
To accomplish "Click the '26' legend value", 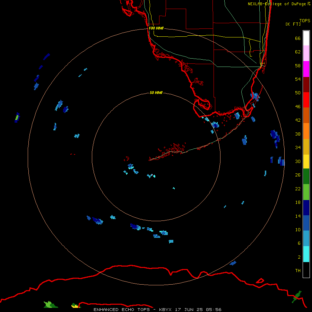I will [298, 175].
